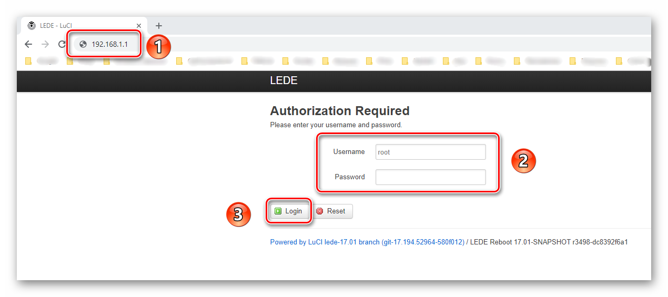The image size is (668, 297).
Task: Close the LEDE - LuCI tab
Action: coord(139,26)
